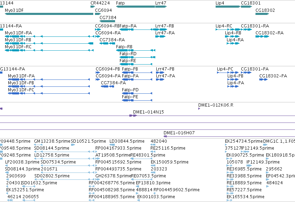Select the CG18302 gene bar

click(262, 14)
